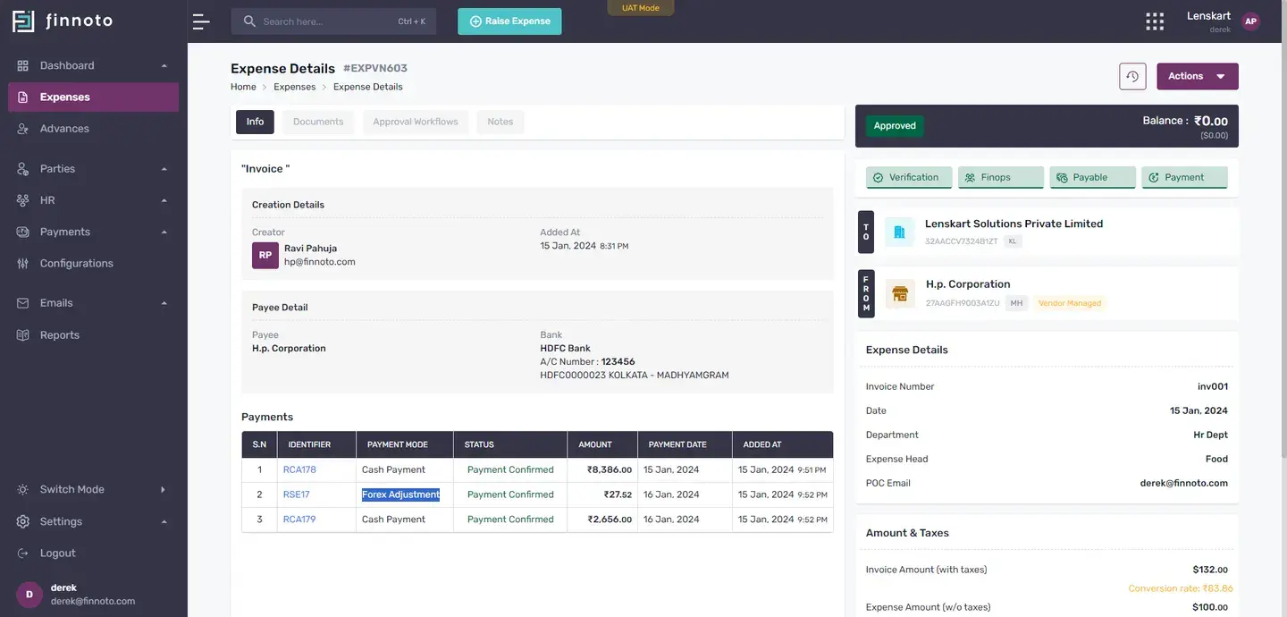The height and width of the screenshot is (617, 1287).
Task: Click the Payable status step
Action: point(1093,178)
